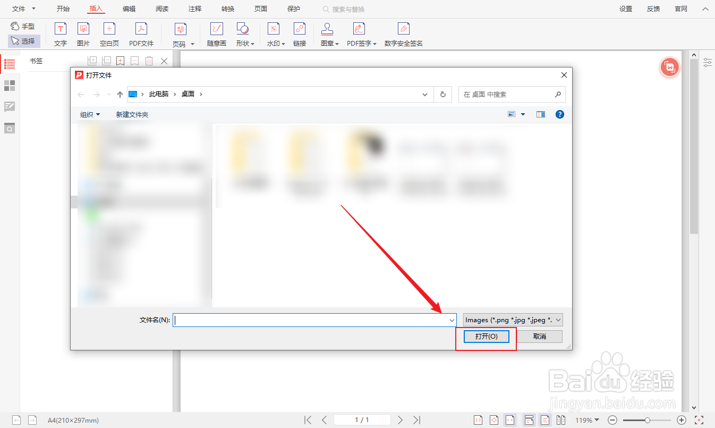715x428 pixels.
Task: Collapse all bookmarks icon
Action: click(106, 61)
